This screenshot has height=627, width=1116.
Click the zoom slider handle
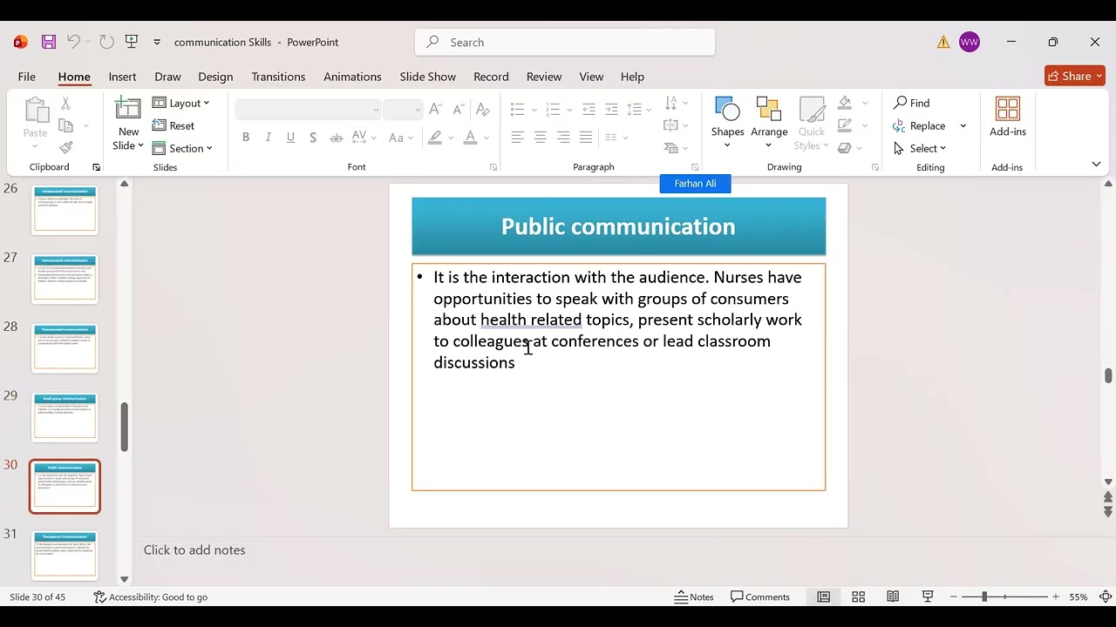(x=984, y=597)
